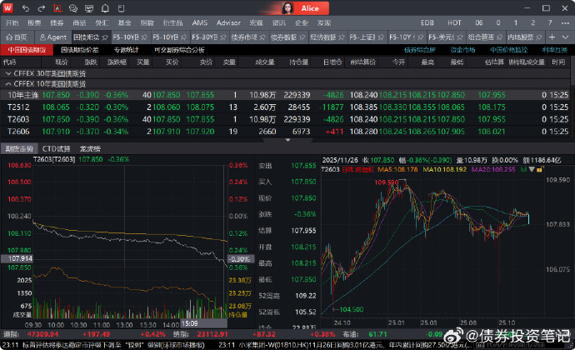Screen dimensions: 575x350
Task: Toggle pin star on F5-30YE tab
Action: point(223,37)
